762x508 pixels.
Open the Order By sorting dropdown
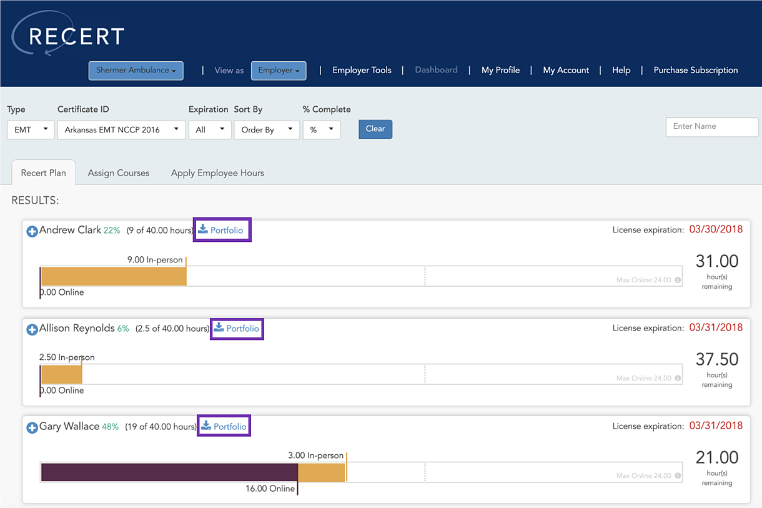[267, 129]
